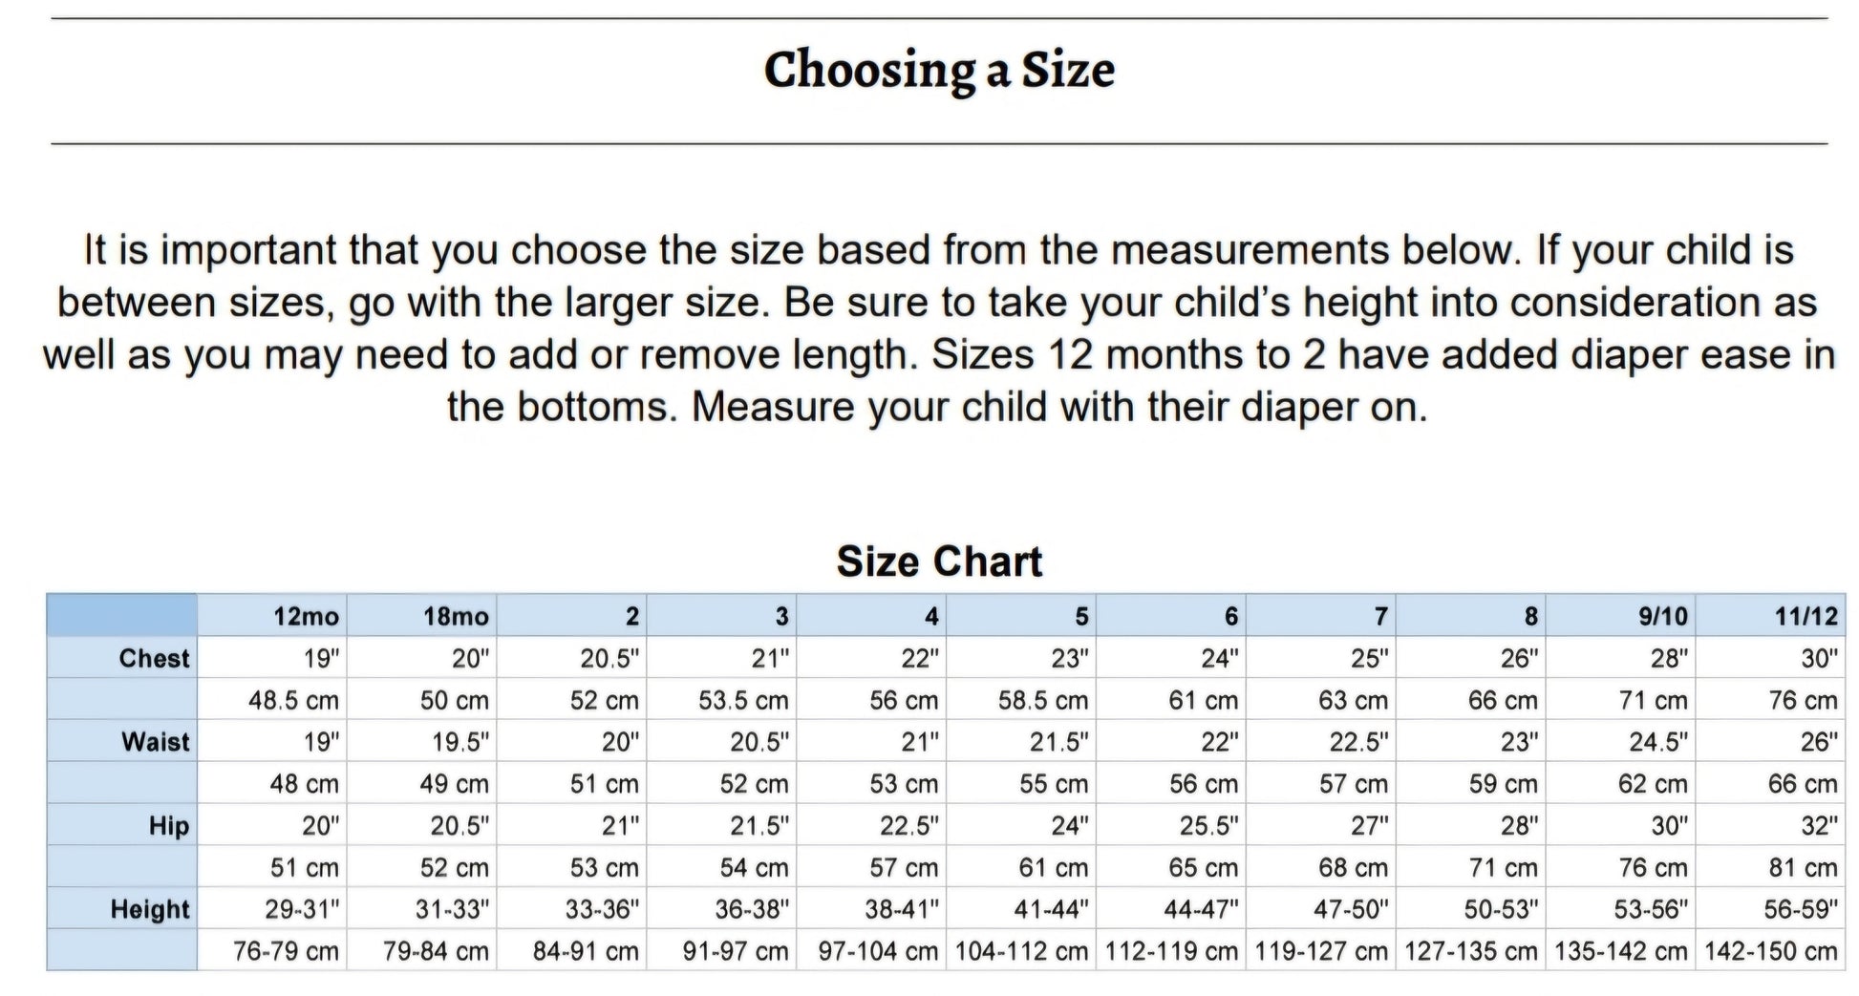Click the 142-150 cm height cell
The image size is (1859, 996).
pos(1770,952)
